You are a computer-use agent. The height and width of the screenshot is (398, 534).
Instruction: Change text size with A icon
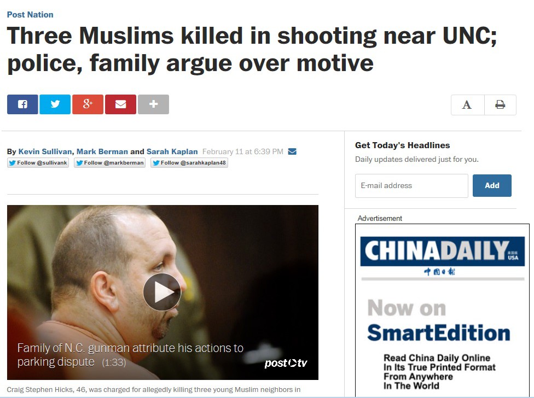(467, 105)
